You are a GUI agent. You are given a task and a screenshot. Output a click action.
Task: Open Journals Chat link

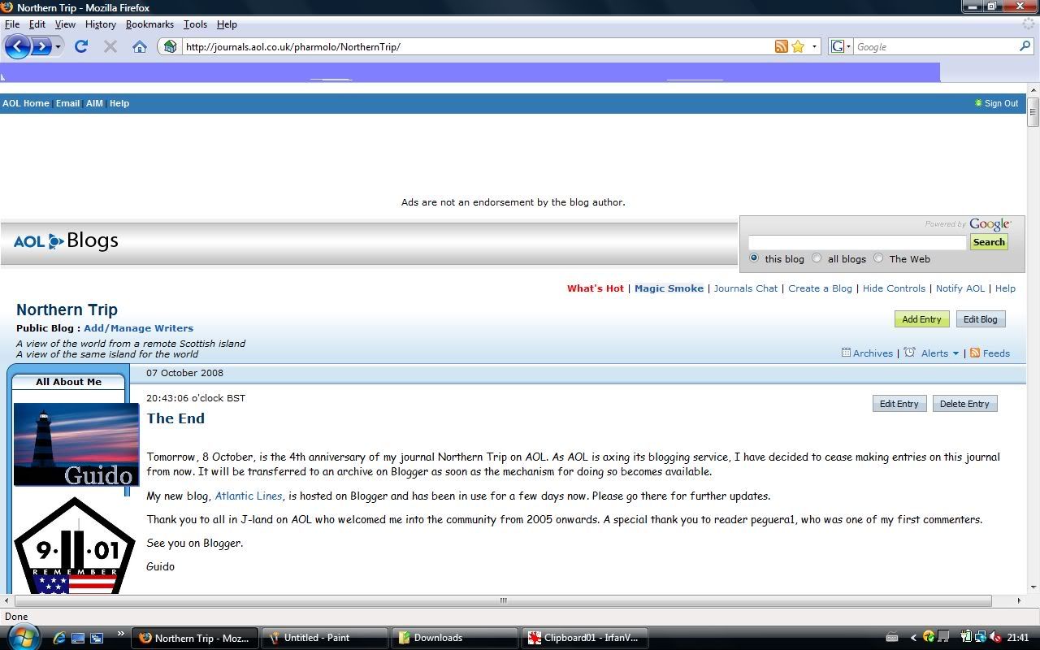[746, 288]
